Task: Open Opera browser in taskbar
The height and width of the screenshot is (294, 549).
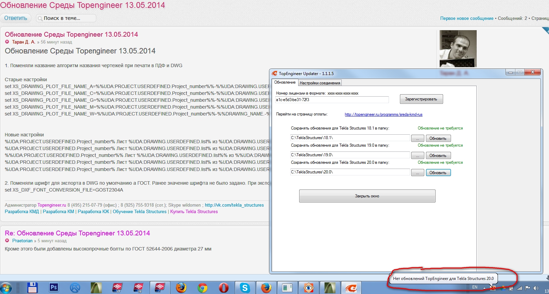Action: [224, 288]
